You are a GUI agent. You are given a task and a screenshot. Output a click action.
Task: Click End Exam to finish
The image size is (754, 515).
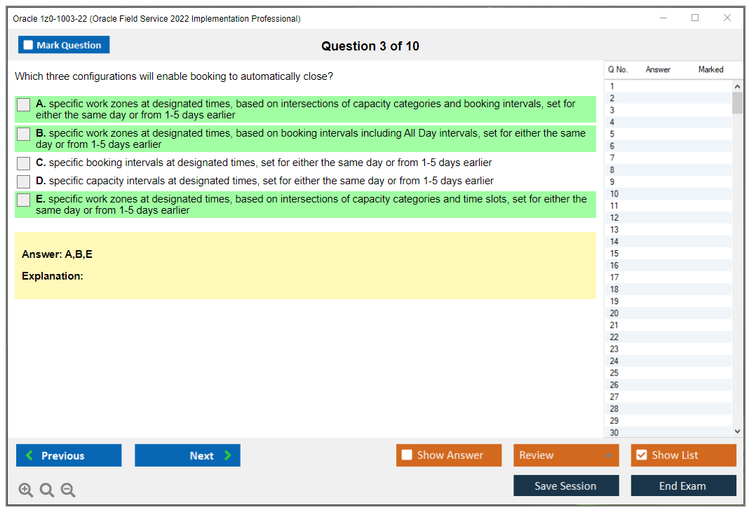pyautogui.click(x=683, y=485)
